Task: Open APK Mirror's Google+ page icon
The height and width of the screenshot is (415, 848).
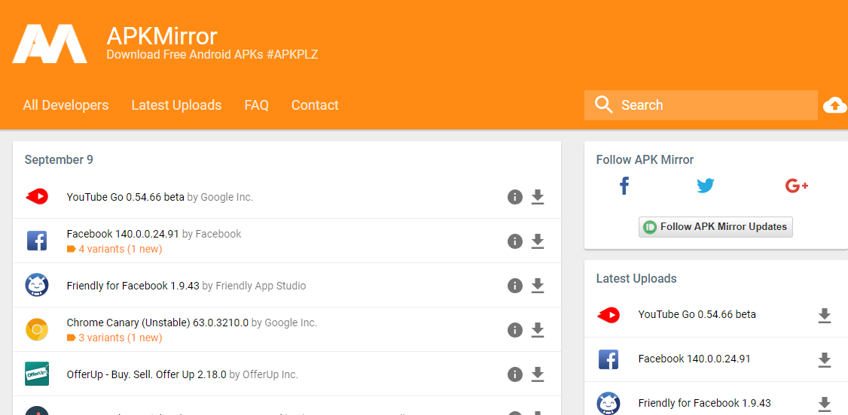Action: point(796,186)
